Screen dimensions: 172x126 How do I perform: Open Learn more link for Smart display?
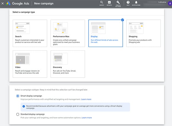86,99
